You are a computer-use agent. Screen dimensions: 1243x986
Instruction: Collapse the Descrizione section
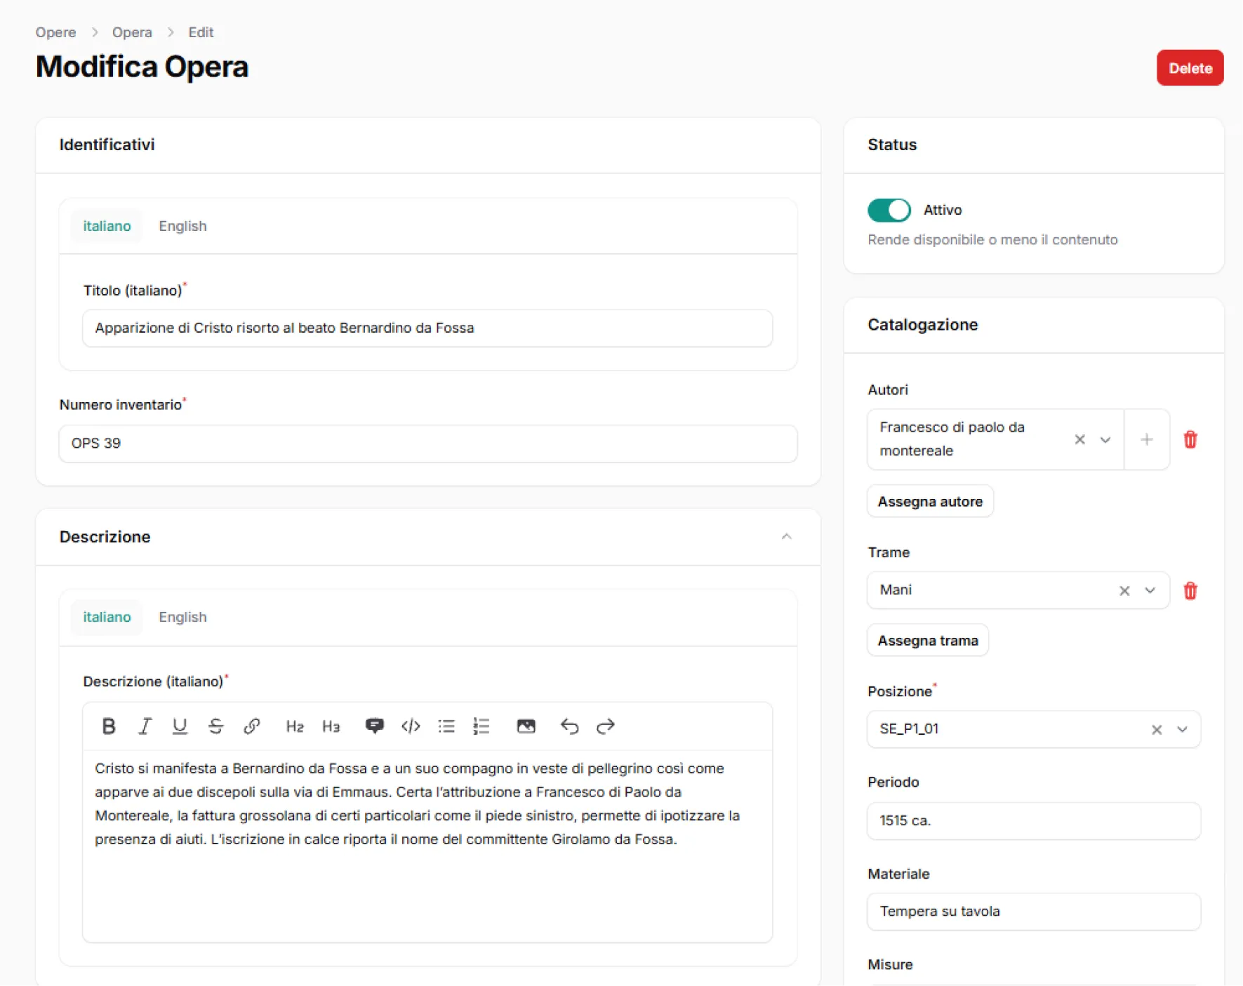(x=786, y=537)
